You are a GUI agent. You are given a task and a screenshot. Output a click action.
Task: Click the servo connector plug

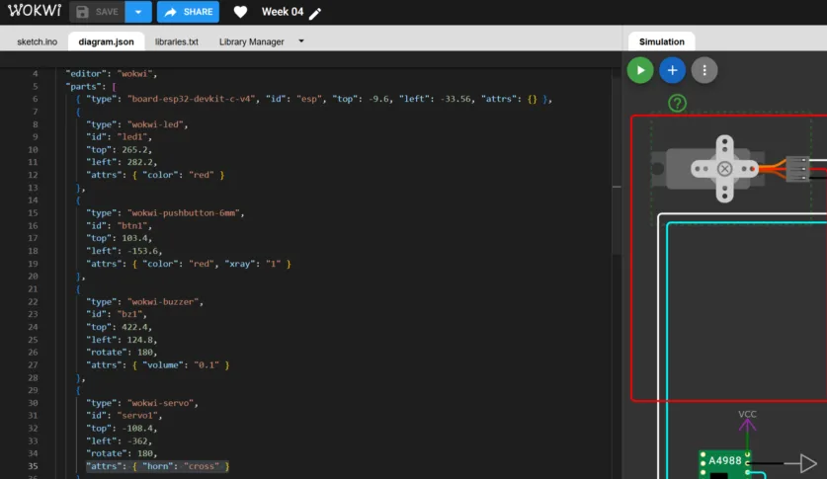tap(797, 169)
